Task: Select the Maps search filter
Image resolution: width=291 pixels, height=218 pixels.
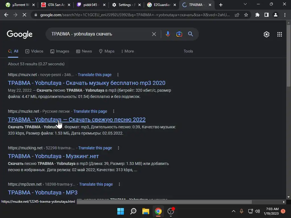Action: (107, 51)
